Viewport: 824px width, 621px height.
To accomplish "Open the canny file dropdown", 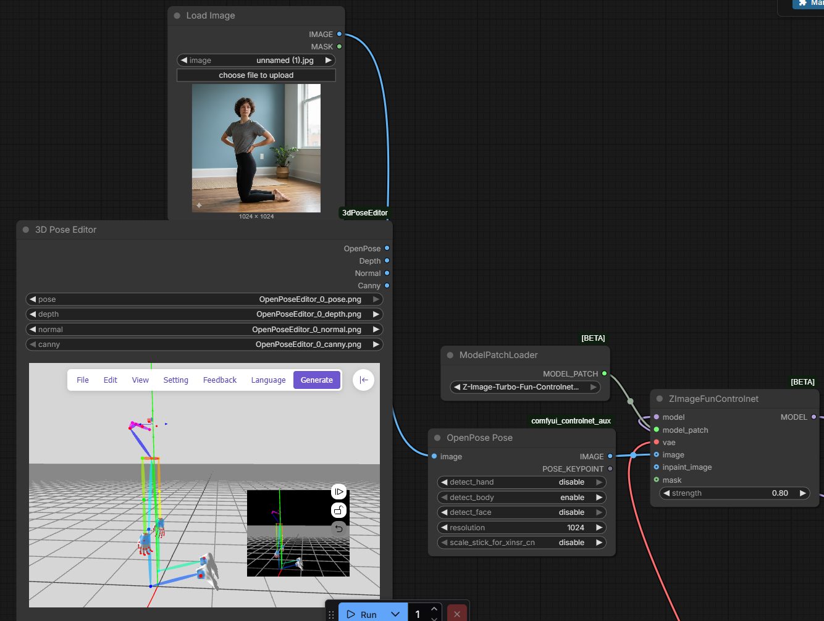I will click(204, 344).
